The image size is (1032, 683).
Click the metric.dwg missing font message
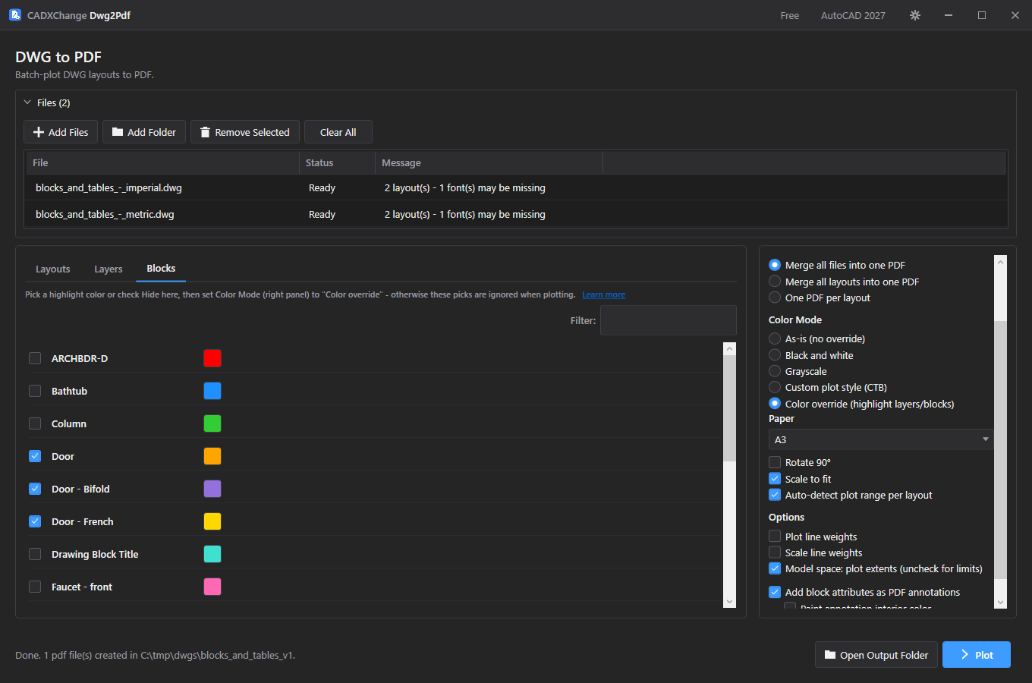coord(465,214)
